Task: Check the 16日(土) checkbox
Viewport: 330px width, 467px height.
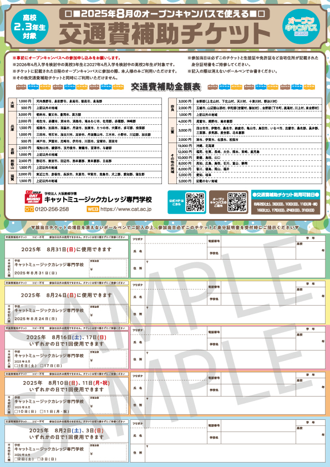Action: (17, 366)
